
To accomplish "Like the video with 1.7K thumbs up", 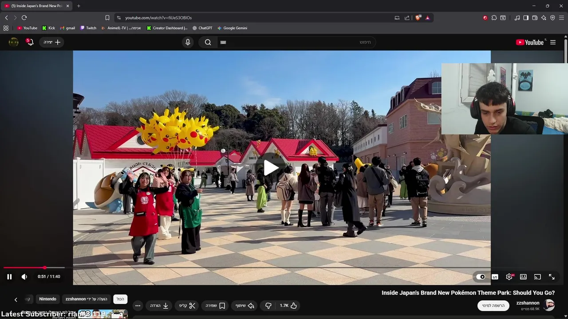I will (x=288, y=305).
